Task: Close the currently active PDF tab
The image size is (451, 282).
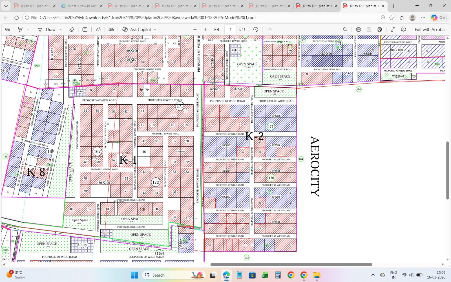Action: [383, 6]
